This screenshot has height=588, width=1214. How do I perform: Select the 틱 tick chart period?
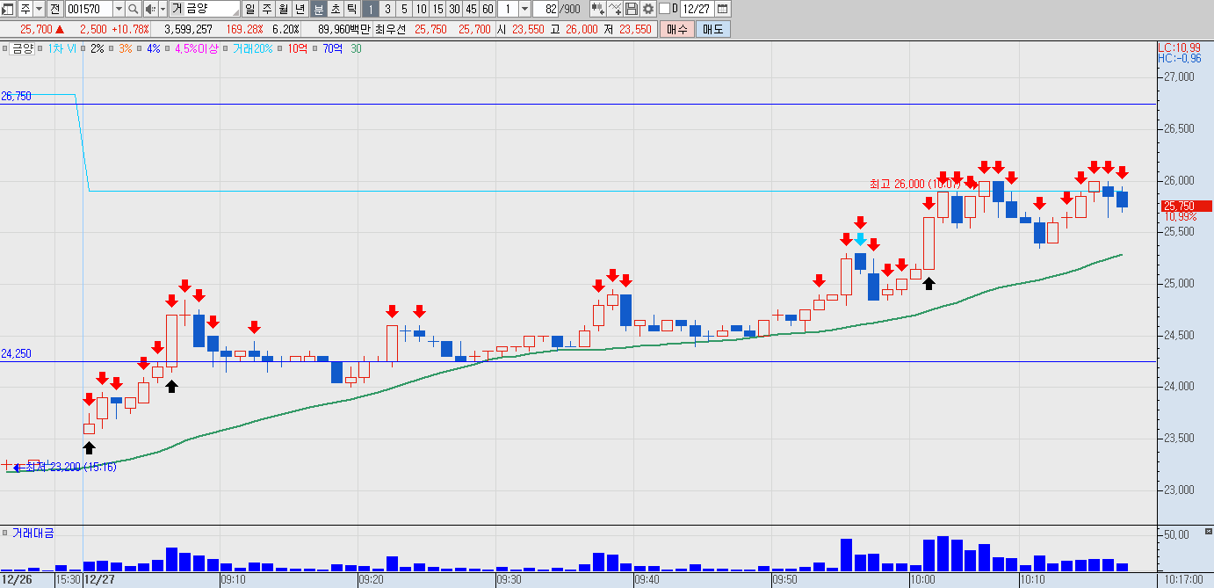click(x=350, y=10)
